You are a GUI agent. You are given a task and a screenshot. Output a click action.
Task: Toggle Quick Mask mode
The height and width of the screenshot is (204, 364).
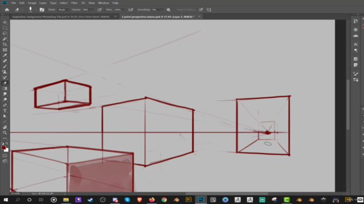coord(5,156)
